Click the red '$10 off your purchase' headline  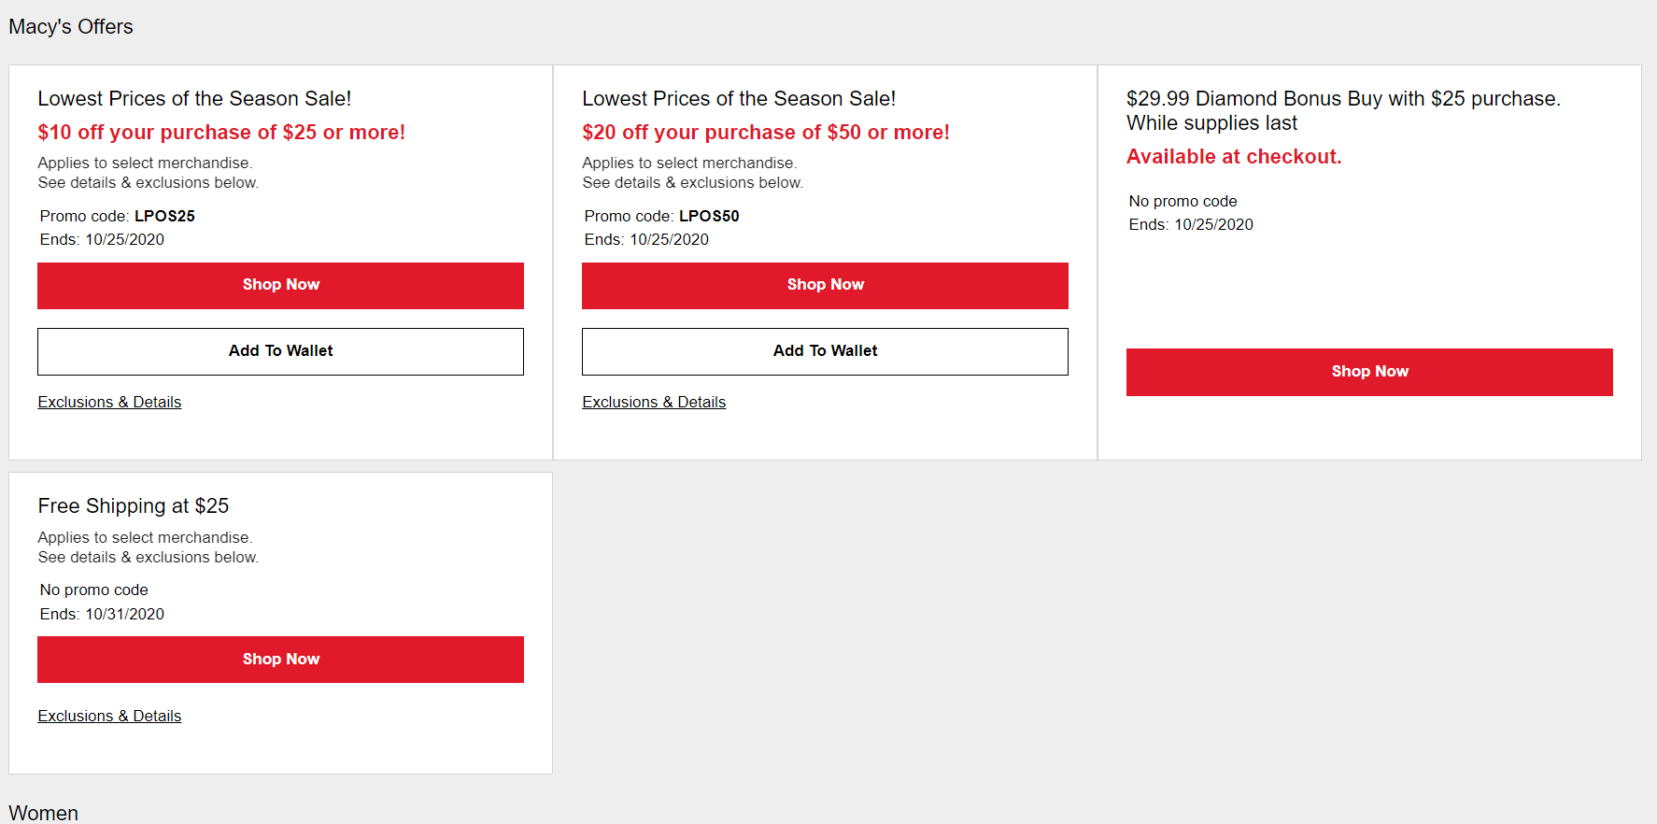[221, 133]
